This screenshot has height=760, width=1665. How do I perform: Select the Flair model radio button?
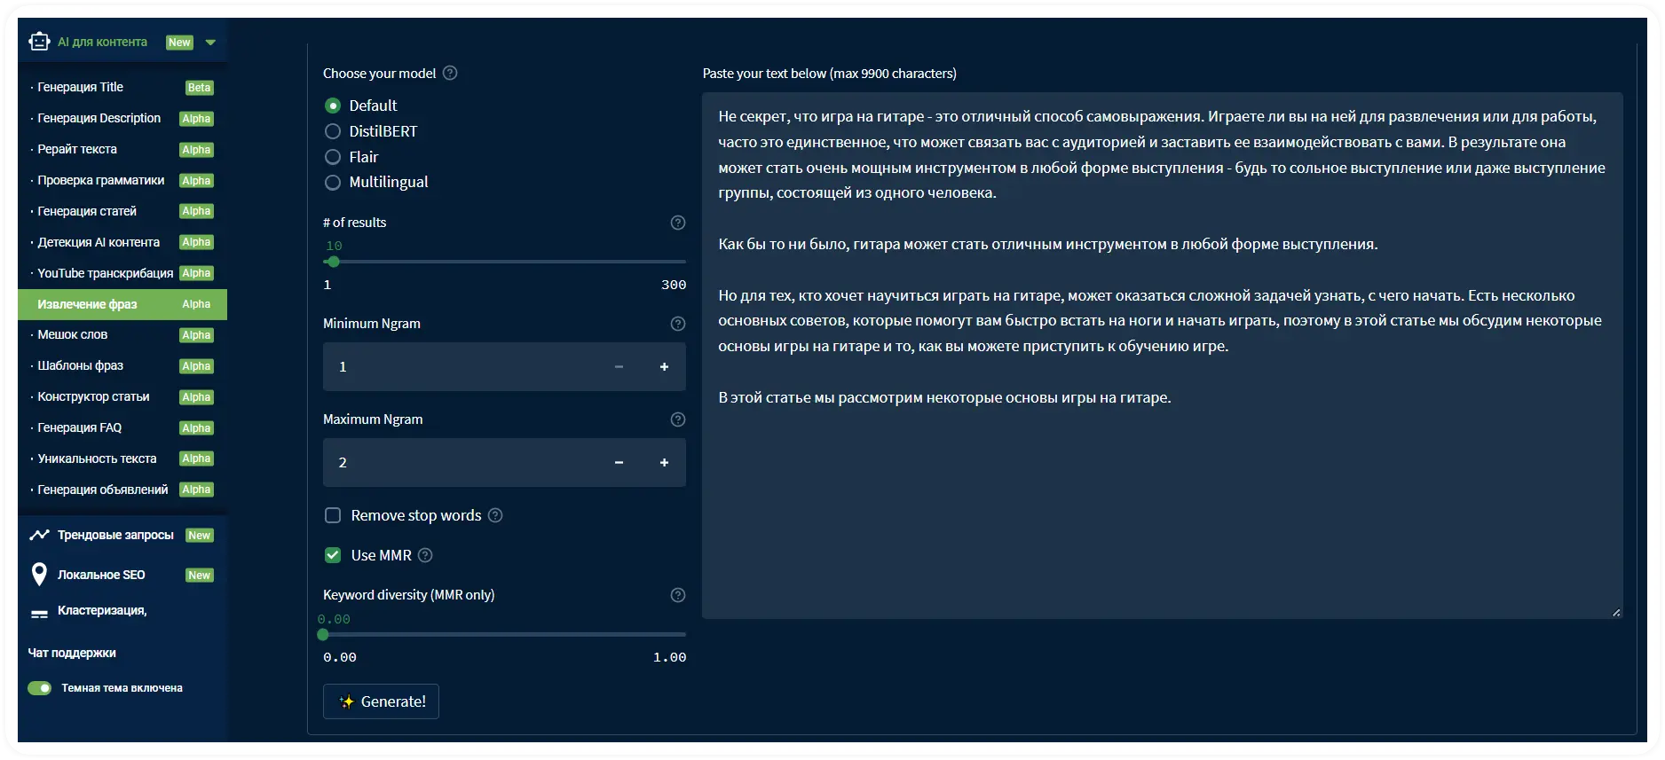tap(333, 157)
